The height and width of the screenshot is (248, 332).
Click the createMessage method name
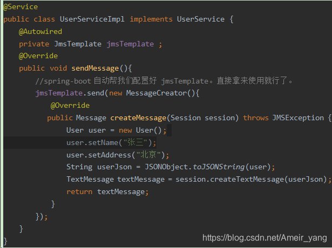(138, 118)
